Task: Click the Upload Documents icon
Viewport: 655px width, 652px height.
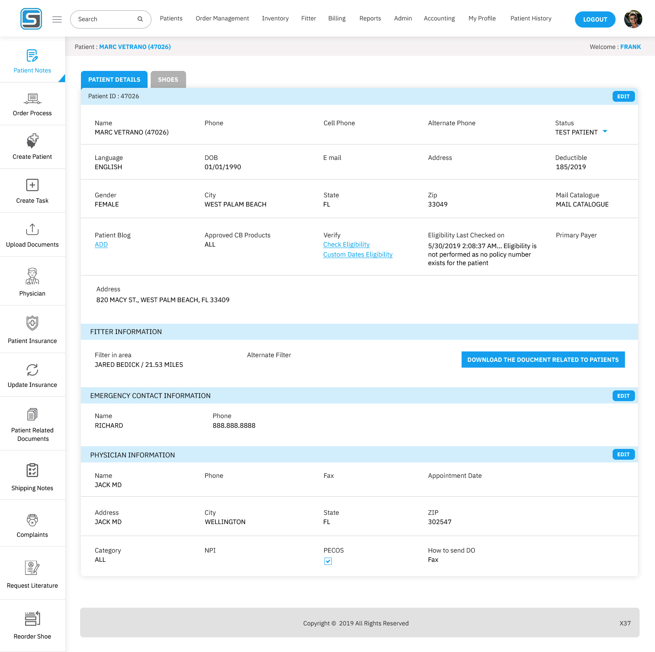Action: pos(32,229)
